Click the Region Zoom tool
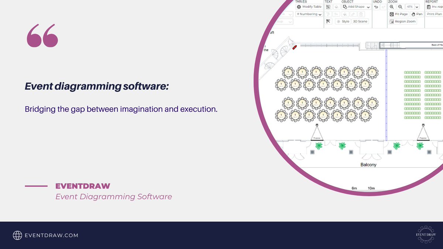This screenshot has width=443, height=249. (x=402, y=21)
